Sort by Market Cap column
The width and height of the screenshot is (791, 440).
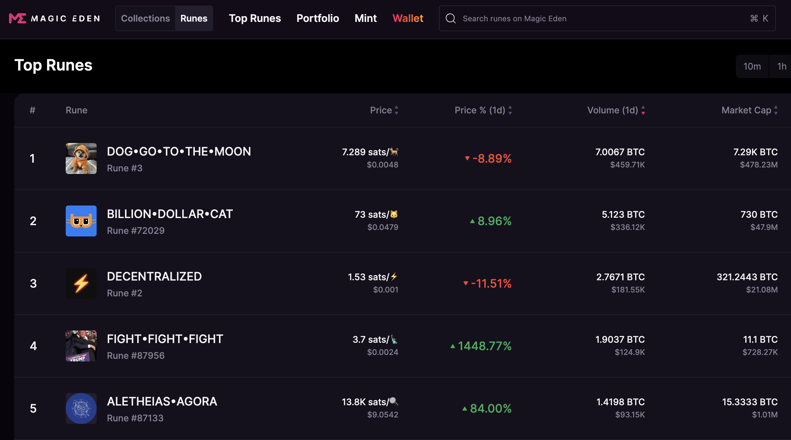[x=776, y=110]
